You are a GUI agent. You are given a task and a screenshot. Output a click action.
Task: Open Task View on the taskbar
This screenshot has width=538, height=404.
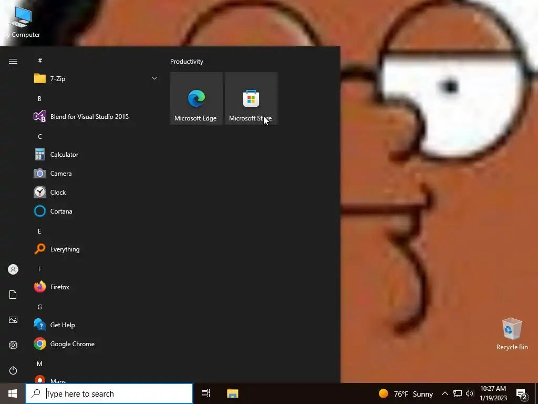coord(206,393)
